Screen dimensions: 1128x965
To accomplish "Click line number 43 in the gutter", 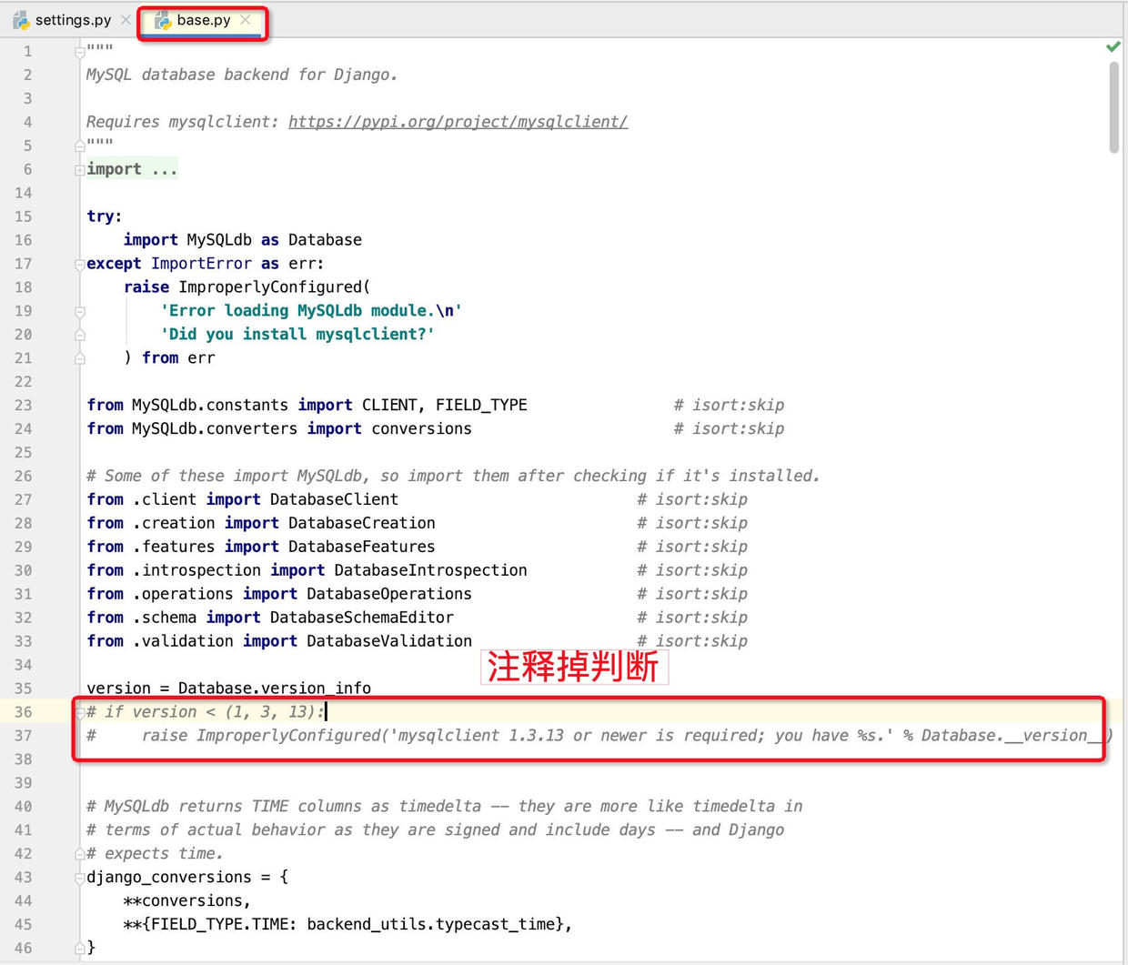I will [23, 878].
